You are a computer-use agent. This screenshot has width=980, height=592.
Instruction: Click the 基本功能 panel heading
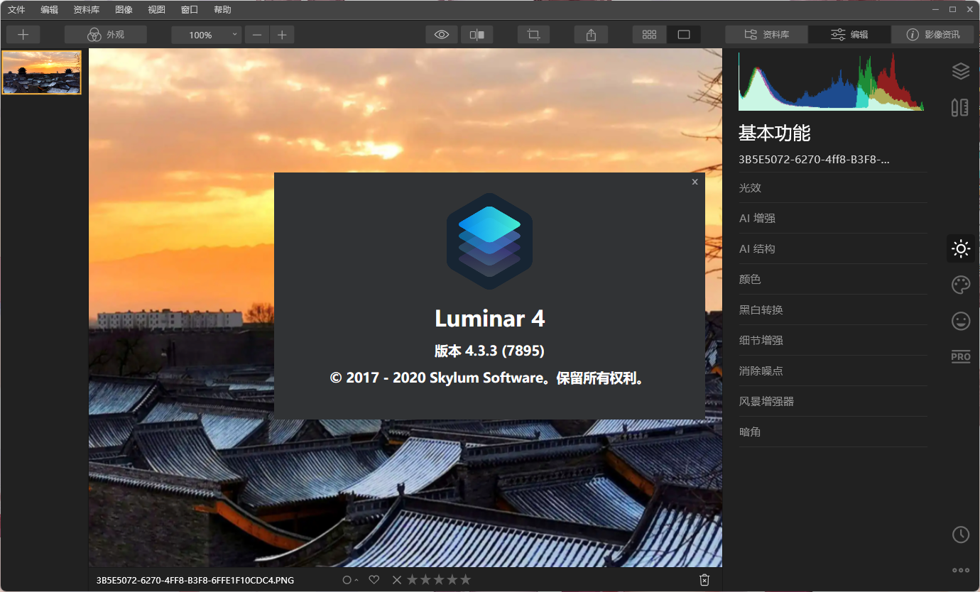point(775,133)
